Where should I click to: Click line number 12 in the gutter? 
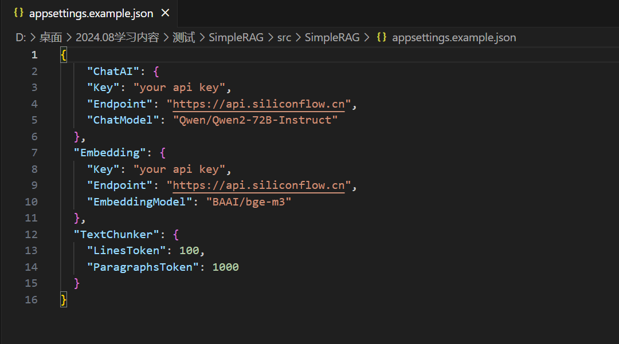click(31, 235)
